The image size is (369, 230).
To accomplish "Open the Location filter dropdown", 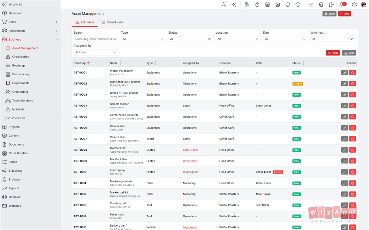I will (x=238, y=39).
